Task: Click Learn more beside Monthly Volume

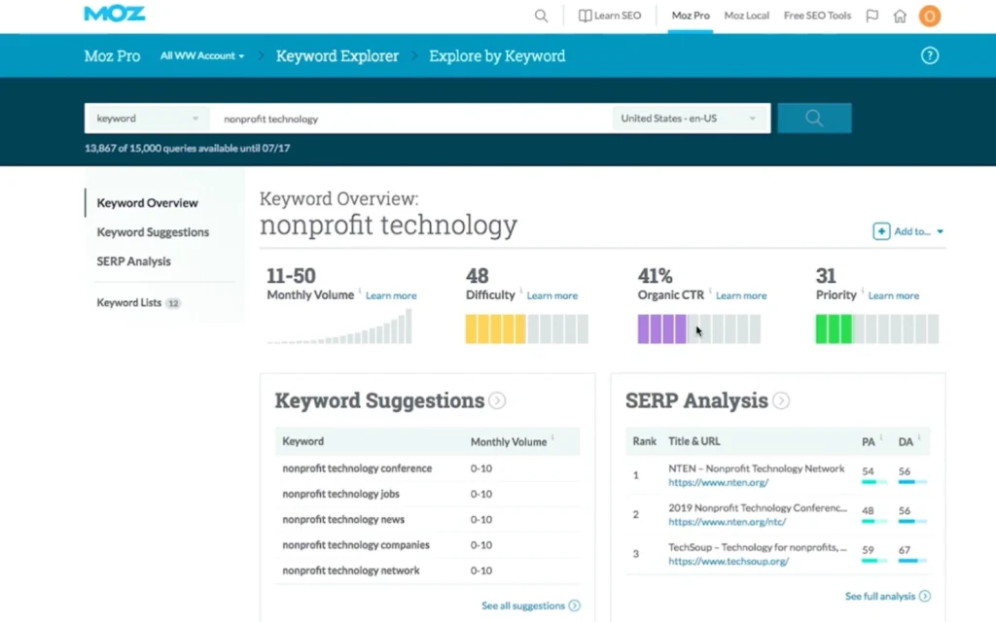Action: [x=391, y=295]
